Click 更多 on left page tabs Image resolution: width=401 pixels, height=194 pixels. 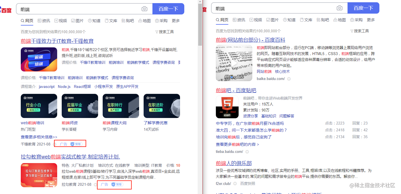click(176, 21)
